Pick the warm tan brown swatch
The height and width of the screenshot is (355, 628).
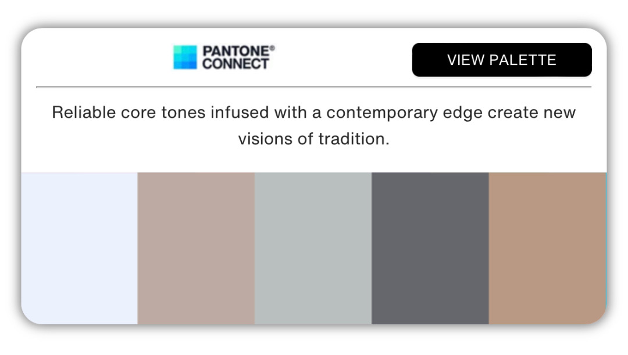coord(547,248)
